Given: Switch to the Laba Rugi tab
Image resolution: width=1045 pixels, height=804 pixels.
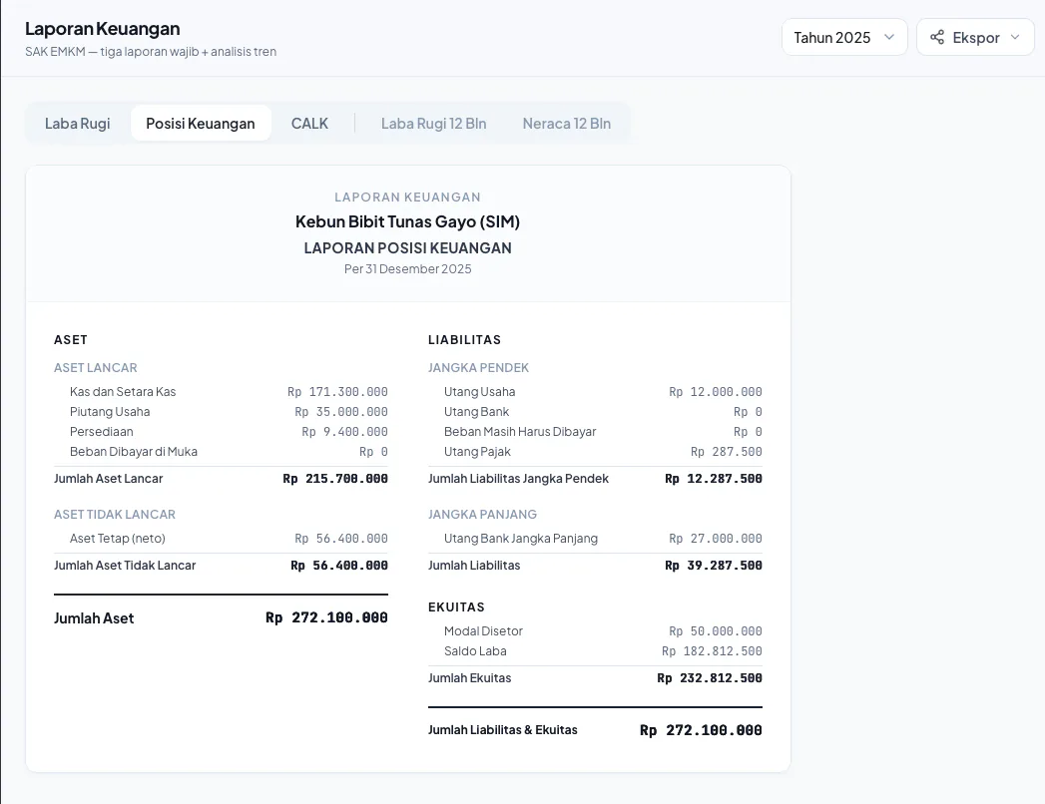Looking at the screenshot, I should pos(77,124).
